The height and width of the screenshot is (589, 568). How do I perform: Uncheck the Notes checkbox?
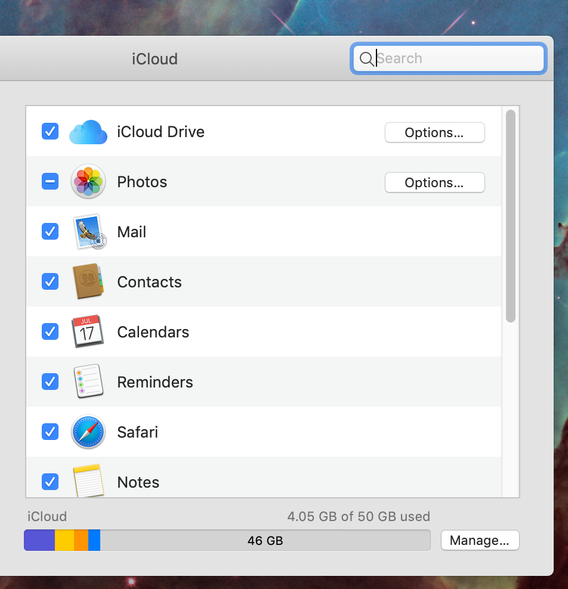point(50,482)
